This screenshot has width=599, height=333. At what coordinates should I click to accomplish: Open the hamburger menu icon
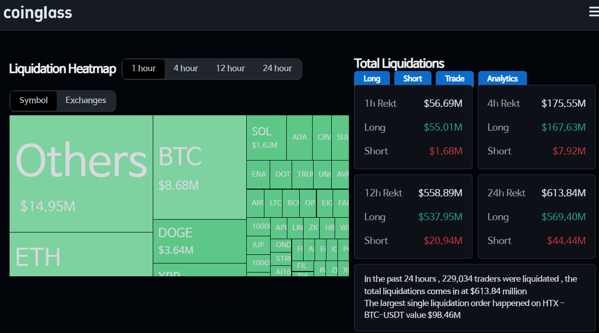click(594, 12)
